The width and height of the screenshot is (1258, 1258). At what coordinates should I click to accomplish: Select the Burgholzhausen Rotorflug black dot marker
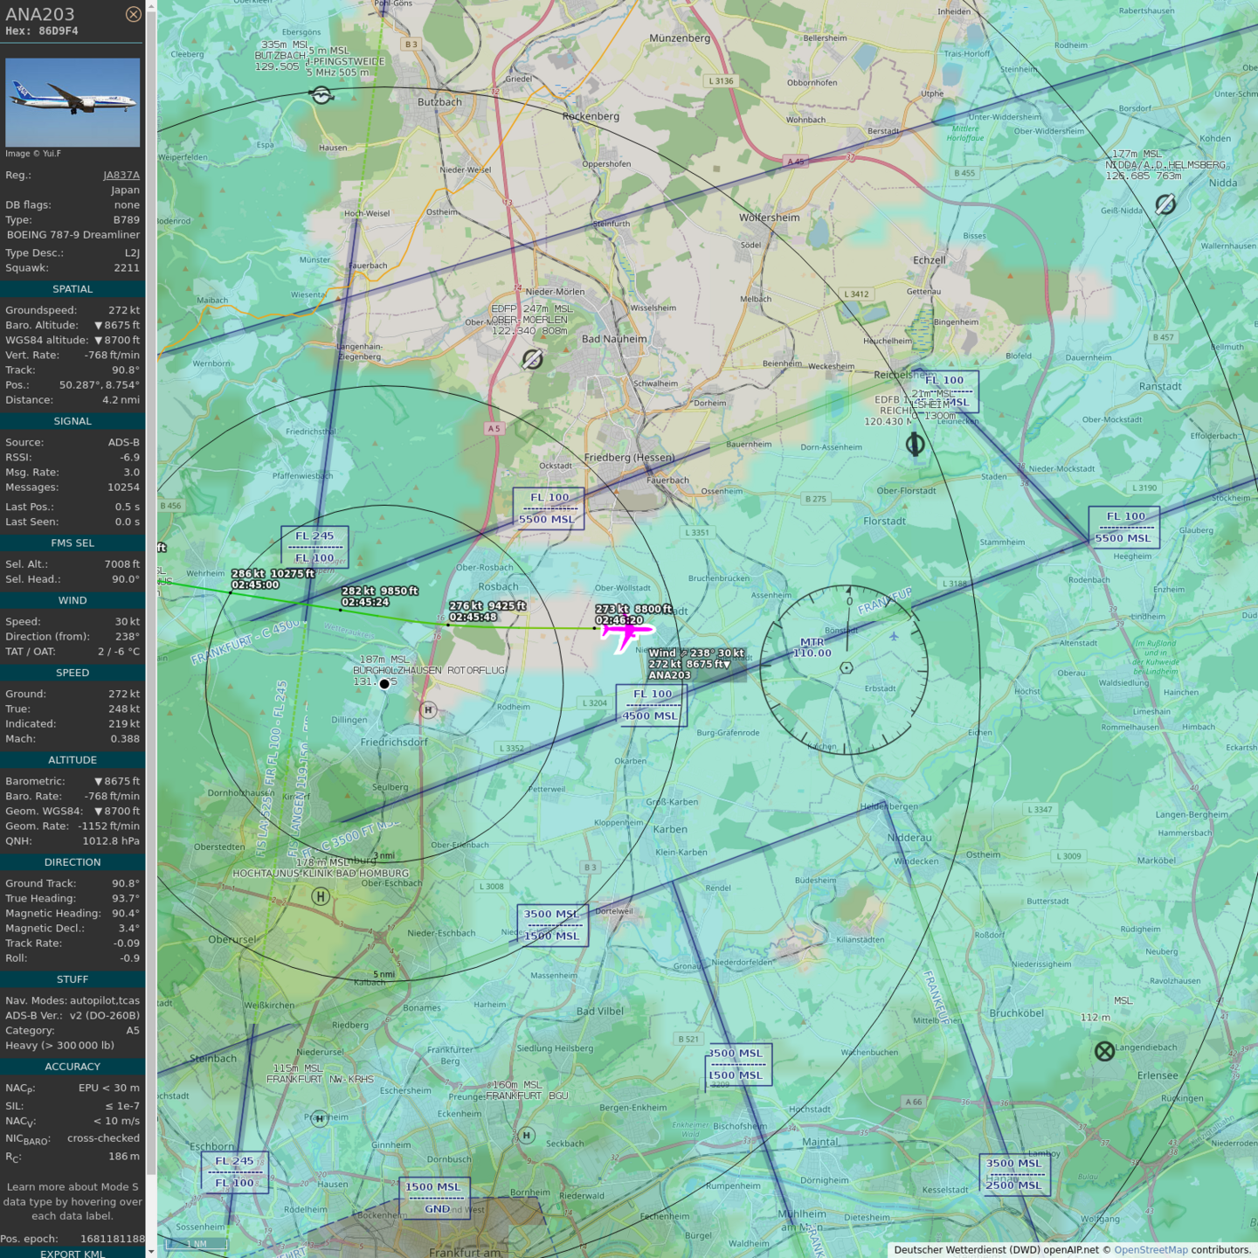384,684
